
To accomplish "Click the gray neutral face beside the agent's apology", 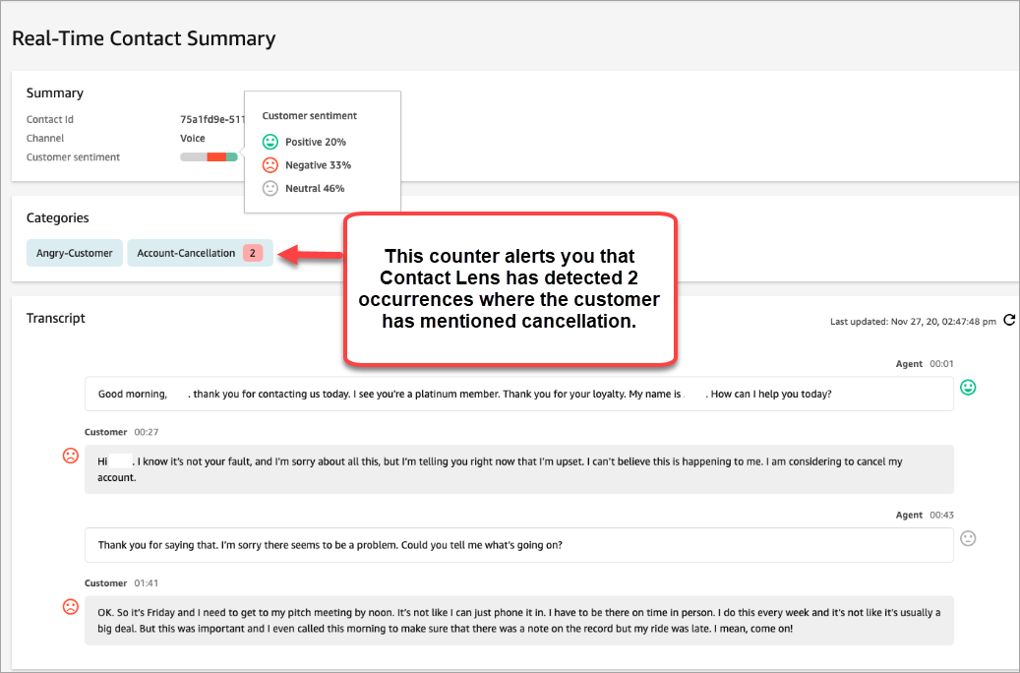I will [968, 538].
